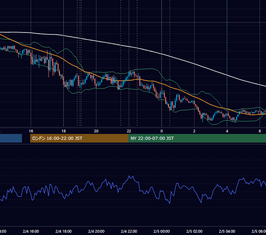Viewport: 266px width, 235px height.
Task: Click the "2/4 22:00" date label
Action: coord(129,231)
